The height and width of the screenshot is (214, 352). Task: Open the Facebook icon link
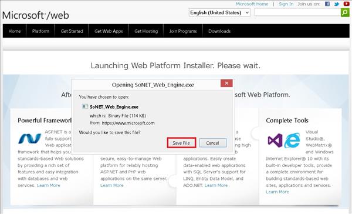pyautogui.click(x=327, y=4)
